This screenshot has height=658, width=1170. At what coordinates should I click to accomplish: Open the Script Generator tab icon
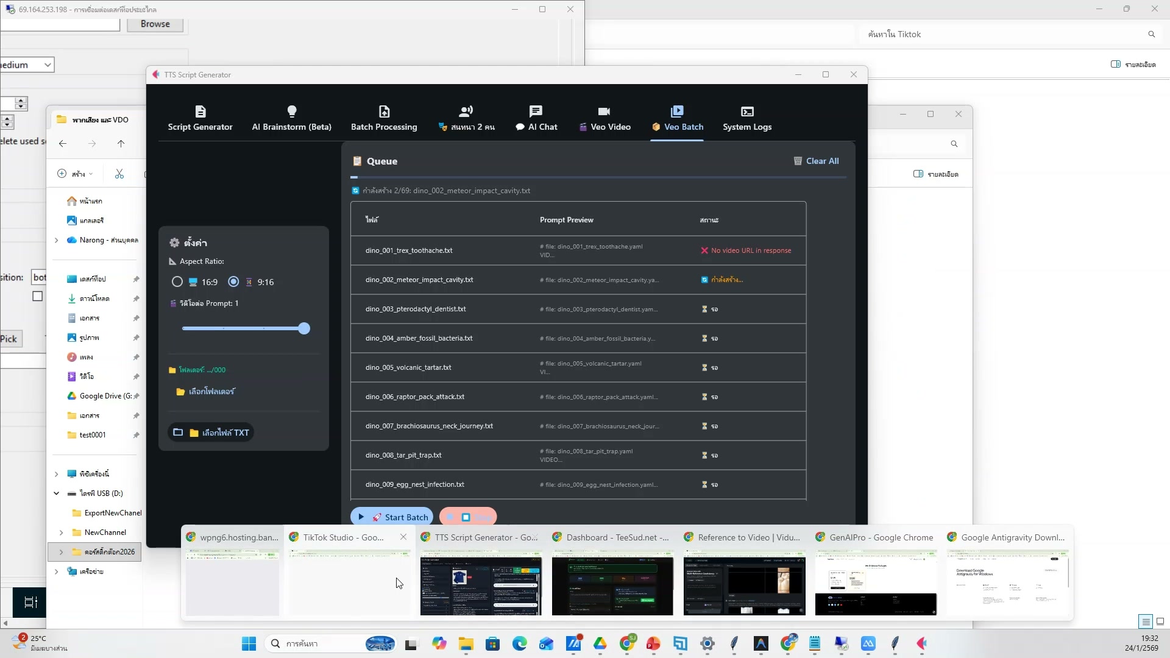point(200,111)
